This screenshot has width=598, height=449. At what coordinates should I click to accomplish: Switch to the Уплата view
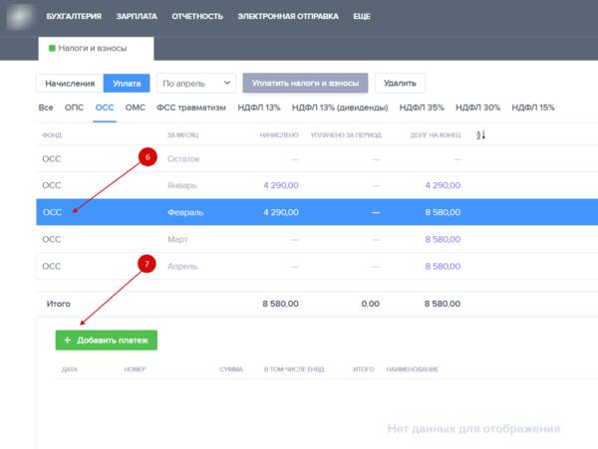coord(128,84)
